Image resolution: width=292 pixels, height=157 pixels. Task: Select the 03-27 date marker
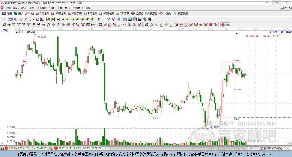click(x=267, y=35)
